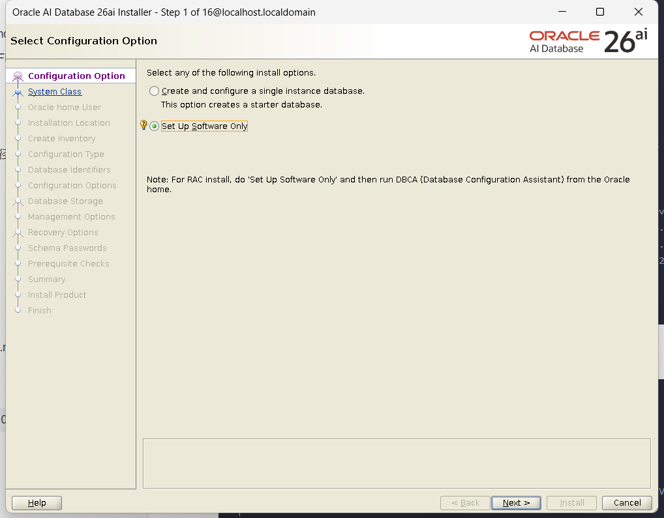Click the lightbulb hint icon beside Set Up Software Only
This screenshot has width=664, height=518.
tap(143, 125)
